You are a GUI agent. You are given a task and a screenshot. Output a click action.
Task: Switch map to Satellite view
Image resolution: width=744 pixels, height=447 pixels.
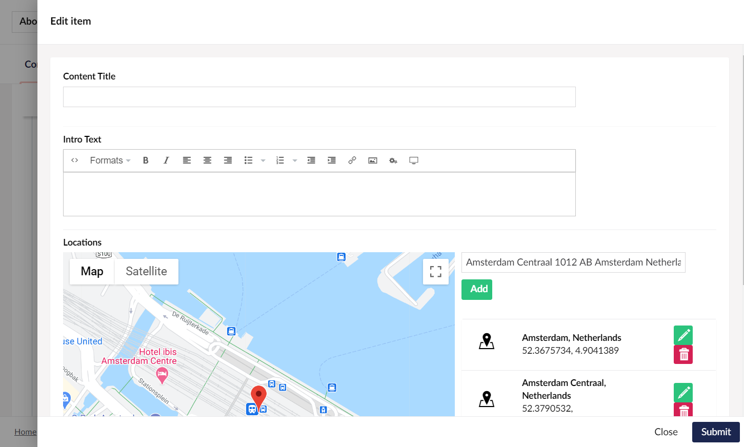pos(146,271)
